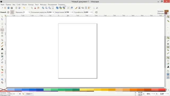Select the Eraser tool

click(x=2, y=72)
